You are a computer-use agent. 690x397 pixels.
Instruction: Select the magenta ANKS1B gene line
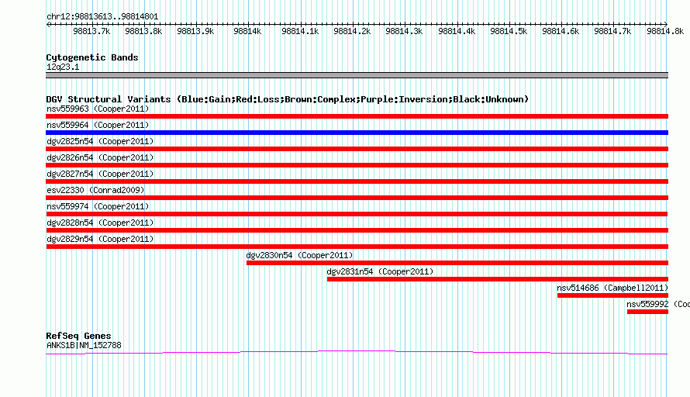click(x=357, y=352)
